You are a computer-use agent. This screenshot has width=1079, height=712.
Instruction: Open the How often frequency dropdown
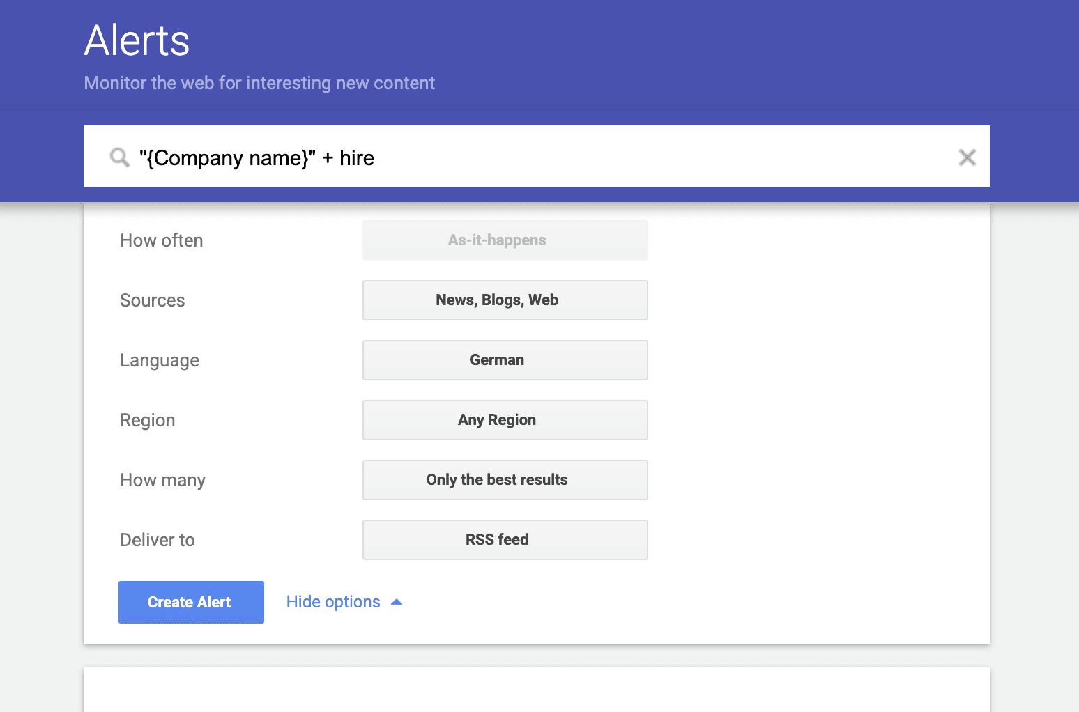click(505, 240)
